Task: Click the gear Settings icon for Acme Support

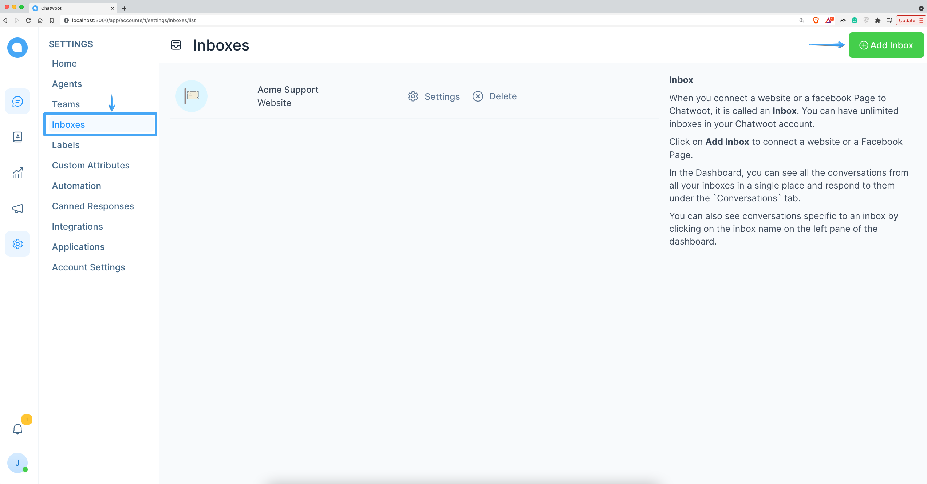Action: click(x=413, y=96)
